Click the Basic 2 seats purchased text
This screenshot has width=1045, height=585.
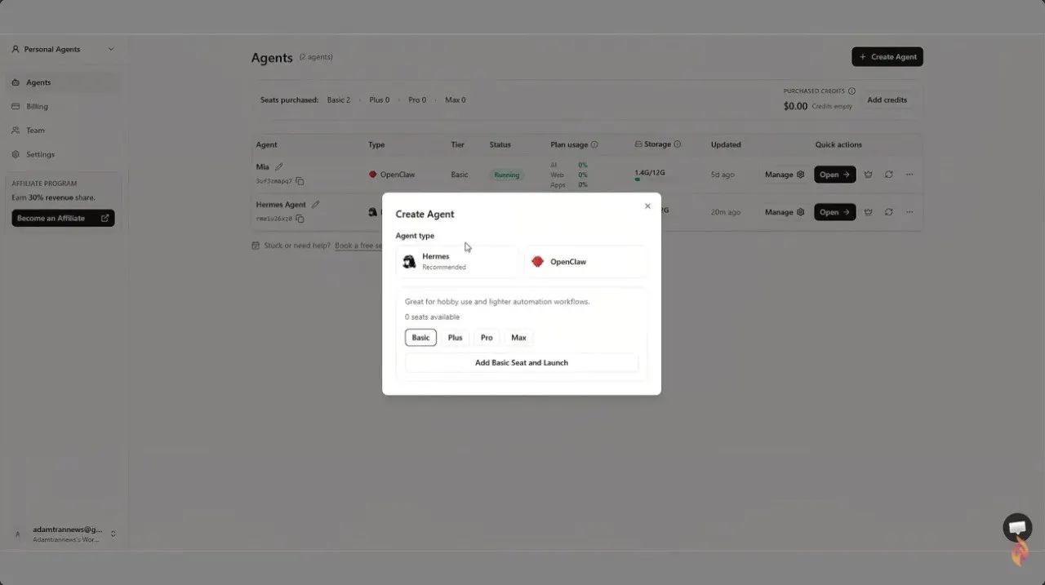(339, 100)
